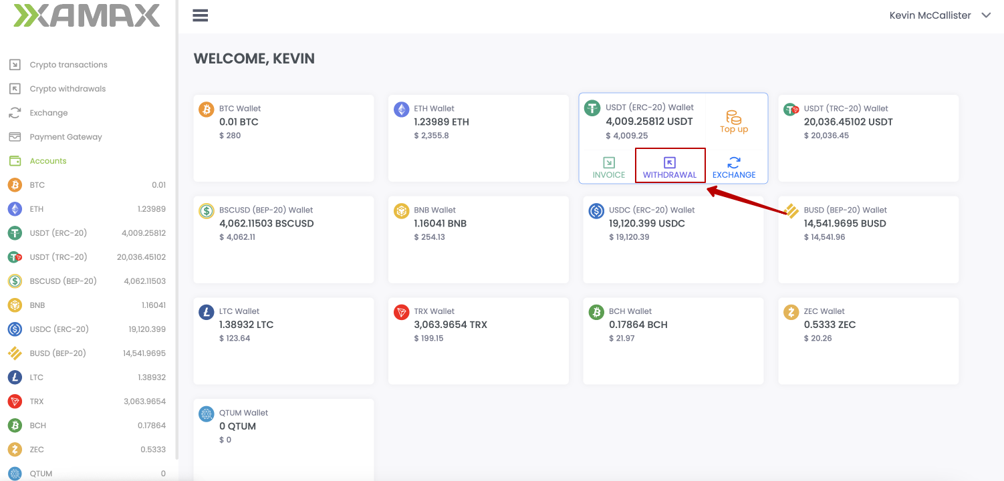Click the XAMAX logo
The image size is (1004, 481).
tap(87, 15)
